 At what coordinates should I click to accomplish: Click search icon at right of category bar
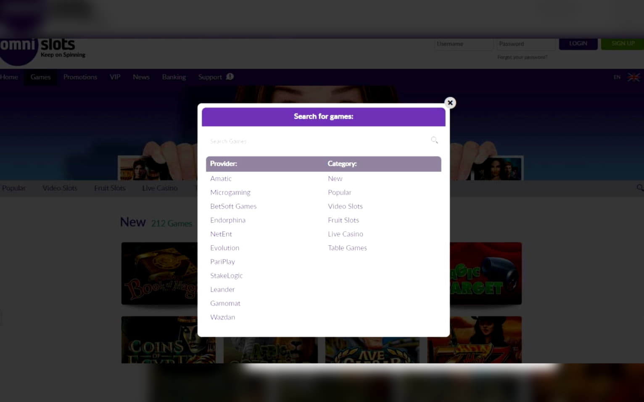(640, 188)
